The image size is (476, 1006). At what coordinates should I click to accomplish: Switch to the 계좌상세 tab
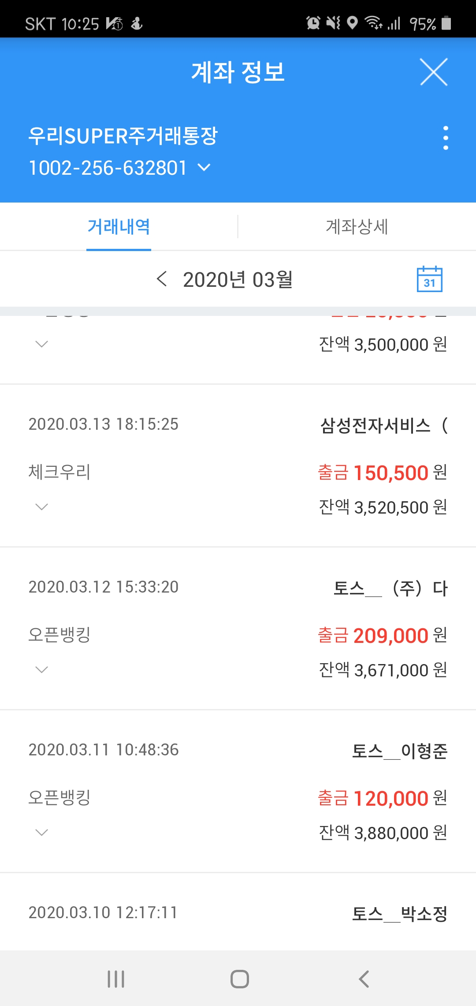pos(357,227)
